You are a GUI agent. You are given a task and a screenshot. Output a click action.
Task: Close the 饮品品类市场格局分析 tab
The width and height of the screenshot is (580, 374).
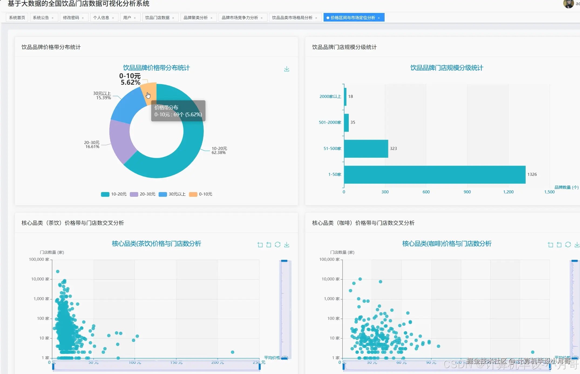[x=316, y=18]
